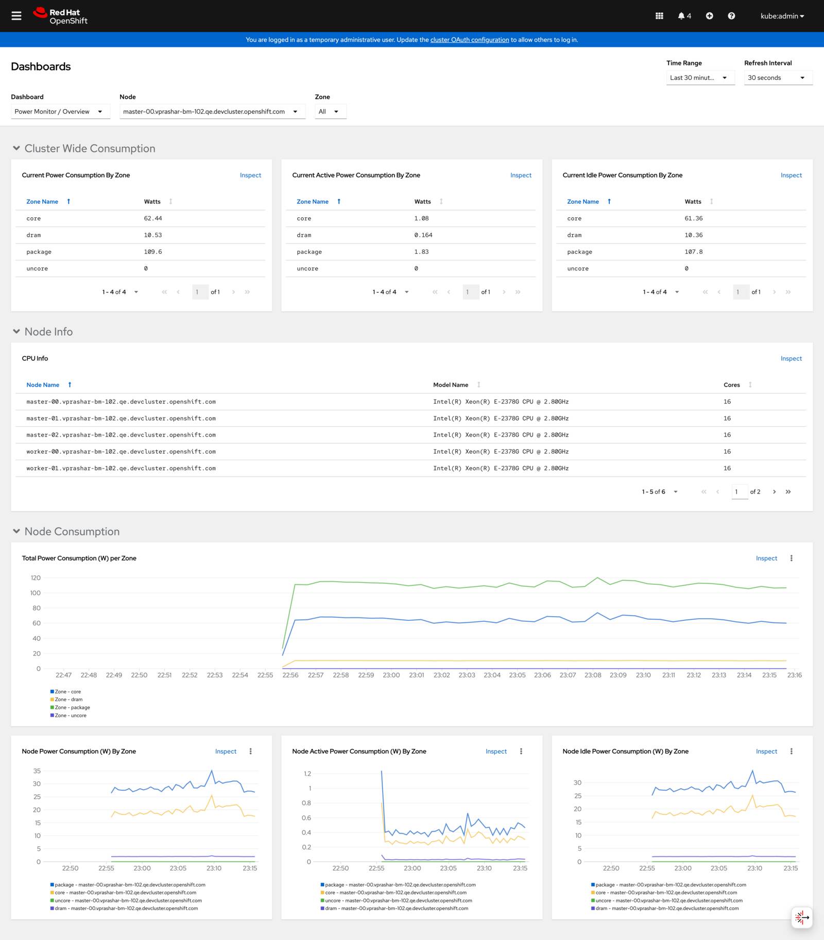824x940 pixels.
Task: Open the Node selector dropdown
Action: (212, 111)
